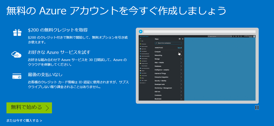Expand the Storage category chevron
This screenshot has width=274, height=126.
(181, 59)
